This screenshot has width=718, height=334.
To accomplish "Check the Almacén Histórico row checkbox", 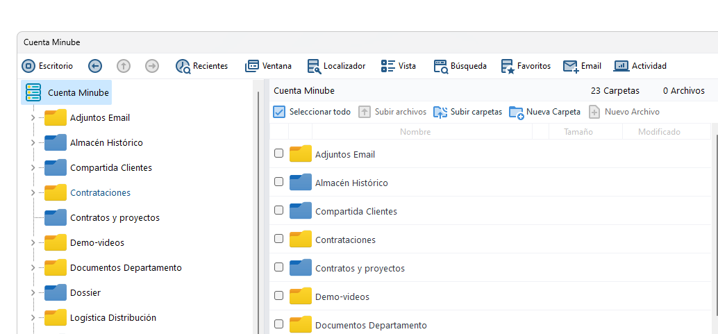I will tap(278, 181).
